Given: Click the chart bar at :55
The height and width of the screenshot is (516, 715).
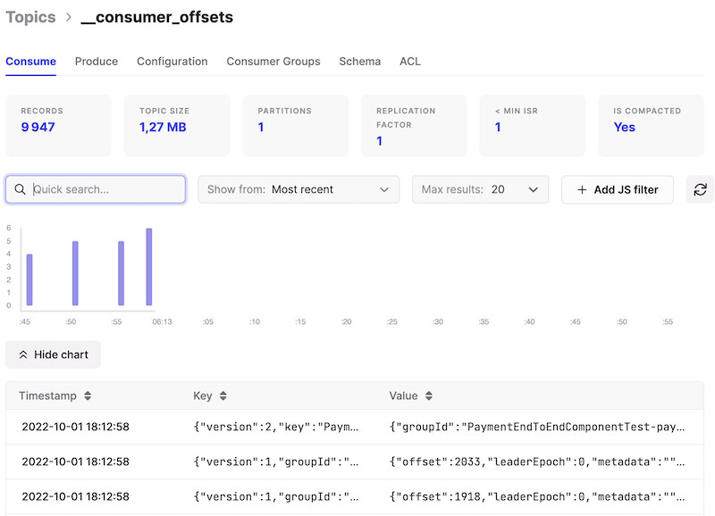Looking at the screenshot, I should tap(121, 273).
